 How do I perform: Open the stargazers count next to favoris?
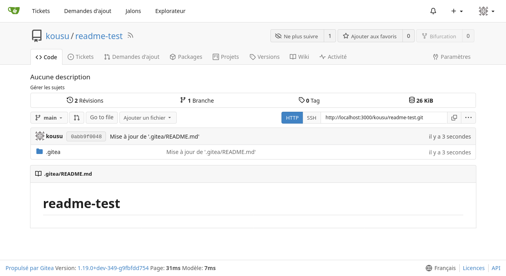(408, 36)
